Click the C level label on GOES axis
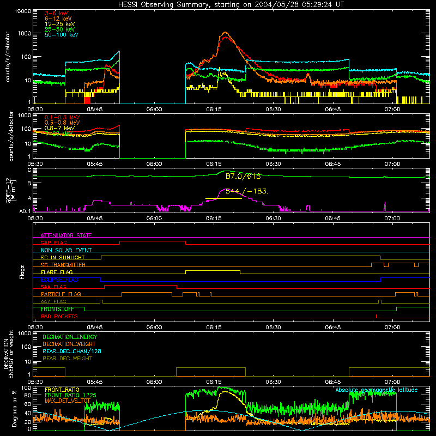Screen dimensions: 436x436 (29, 169)
